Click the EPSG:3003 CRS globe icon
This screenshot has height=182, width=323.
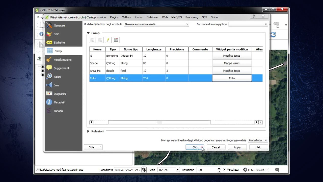245,170
